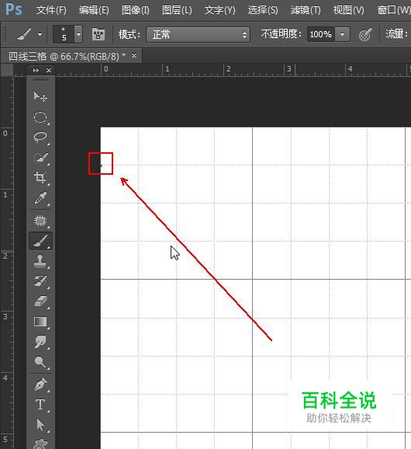
Task: Select the Brush tool in toolbox
Action: 40,241
